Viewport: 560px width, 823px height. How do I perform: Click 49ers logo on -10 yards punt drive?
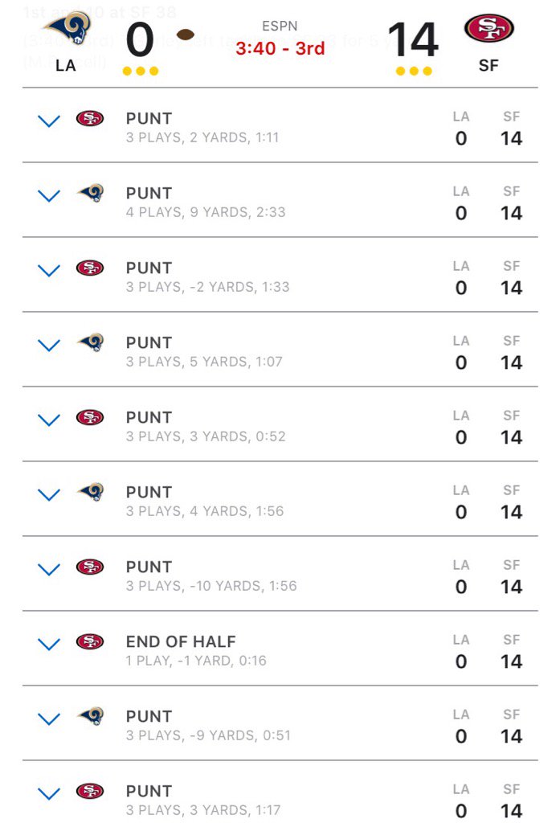tap(90, 567)
